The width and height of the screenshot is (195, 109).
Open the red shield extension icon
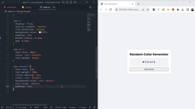(173, 10)
